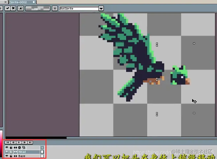Go to the next frame
The height and width of the screenshot is (159, 217).
24,143
